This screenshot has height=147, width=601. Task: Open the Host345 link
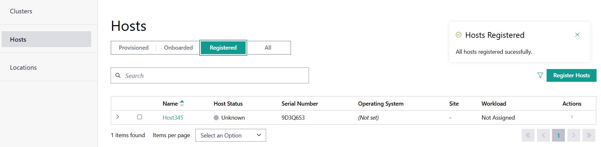pos(173,118)
